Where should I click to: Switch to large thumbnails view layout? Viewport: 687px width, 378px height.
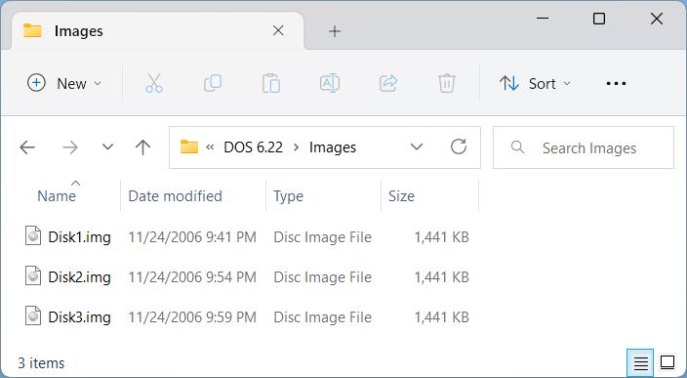(x=667, y=362)
